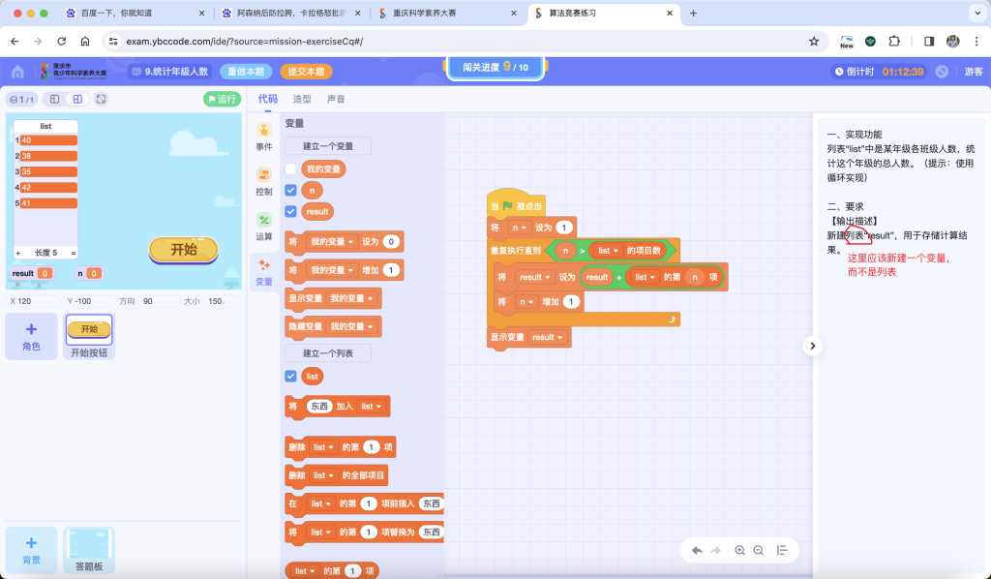This screenshot has width=991, height=579.
Task: Click the plus sign at list monitor bottom
Action: [x=17, y=253]
